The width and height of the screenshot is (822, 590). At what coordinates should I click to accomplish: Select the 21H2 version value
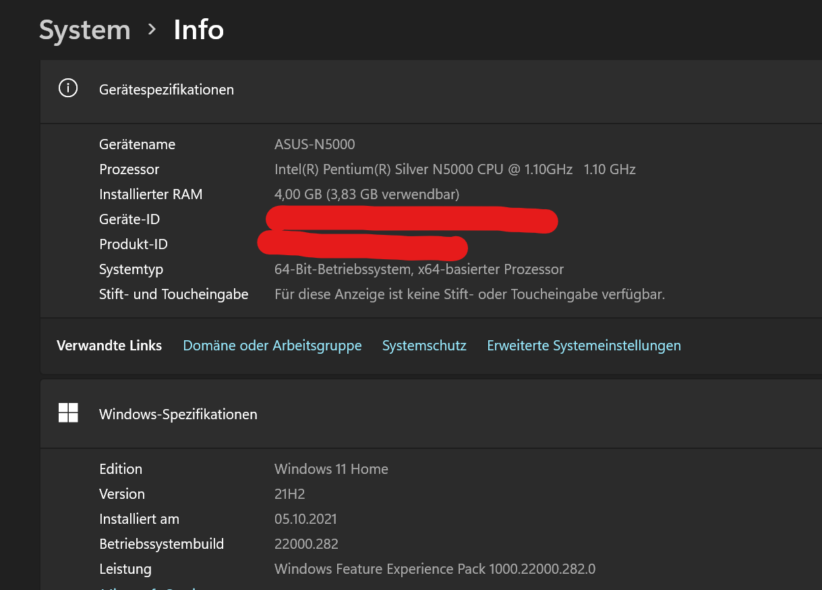point(290,494)
